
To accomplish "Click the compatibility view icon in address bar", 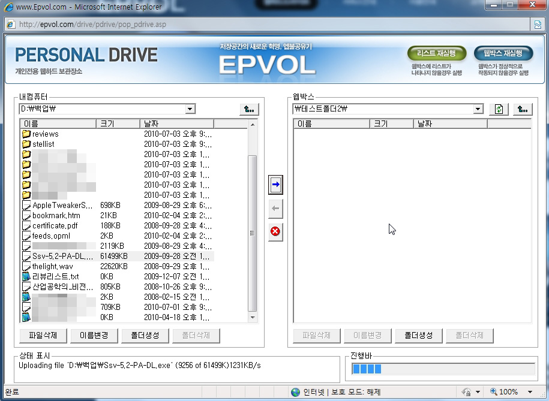I will pos(538,24).
